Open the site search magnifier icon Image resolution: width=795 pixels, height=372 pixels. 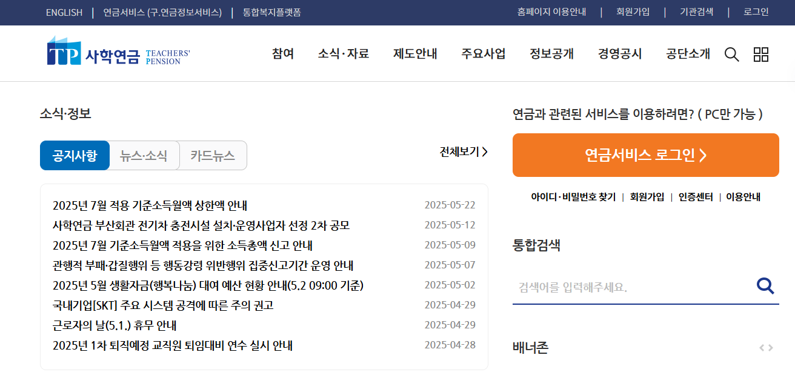[731, 54]
